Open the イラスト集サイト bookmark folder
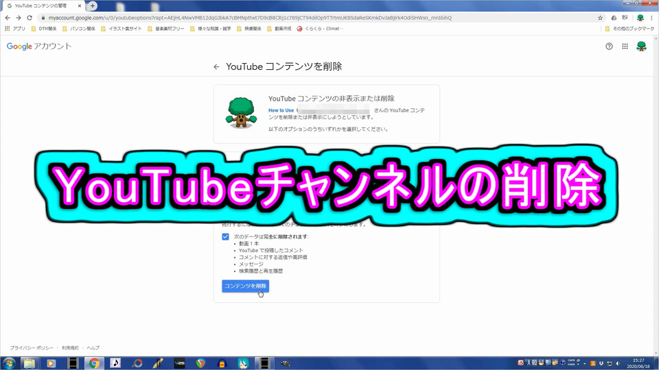 [122, 29]
